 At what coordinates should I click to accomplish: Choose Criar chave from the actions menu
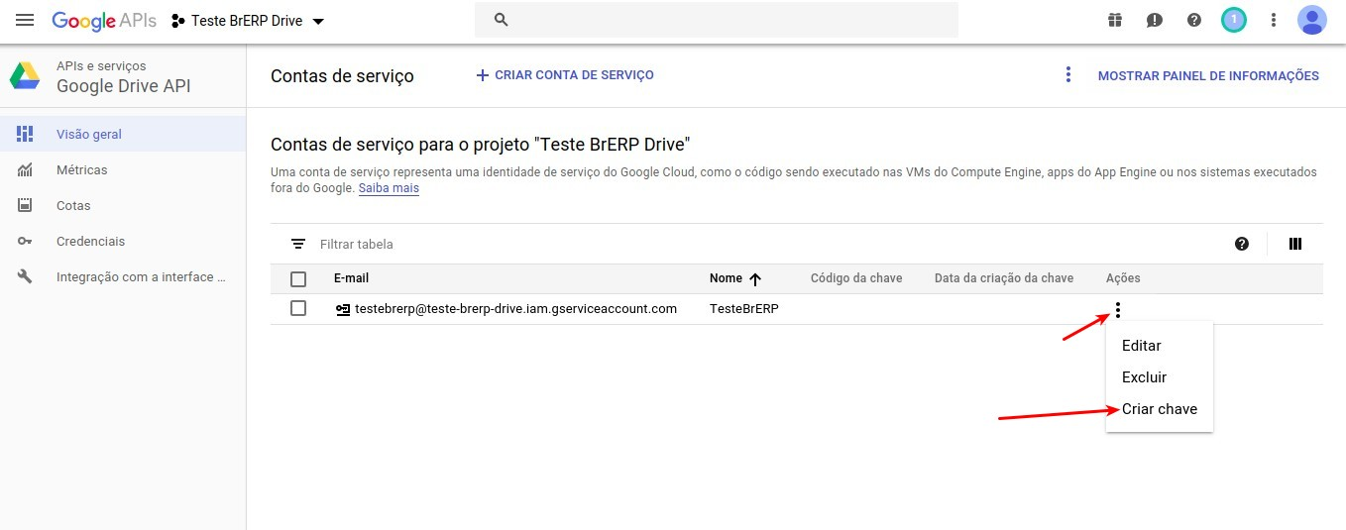click(x=1159, y=409)
